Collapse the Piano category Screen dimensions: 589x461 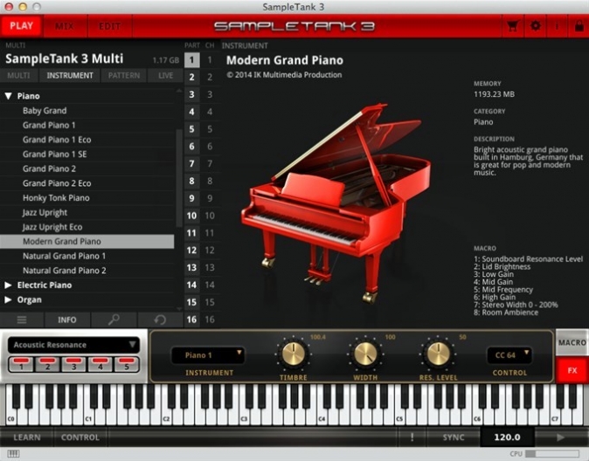[8, 96]
